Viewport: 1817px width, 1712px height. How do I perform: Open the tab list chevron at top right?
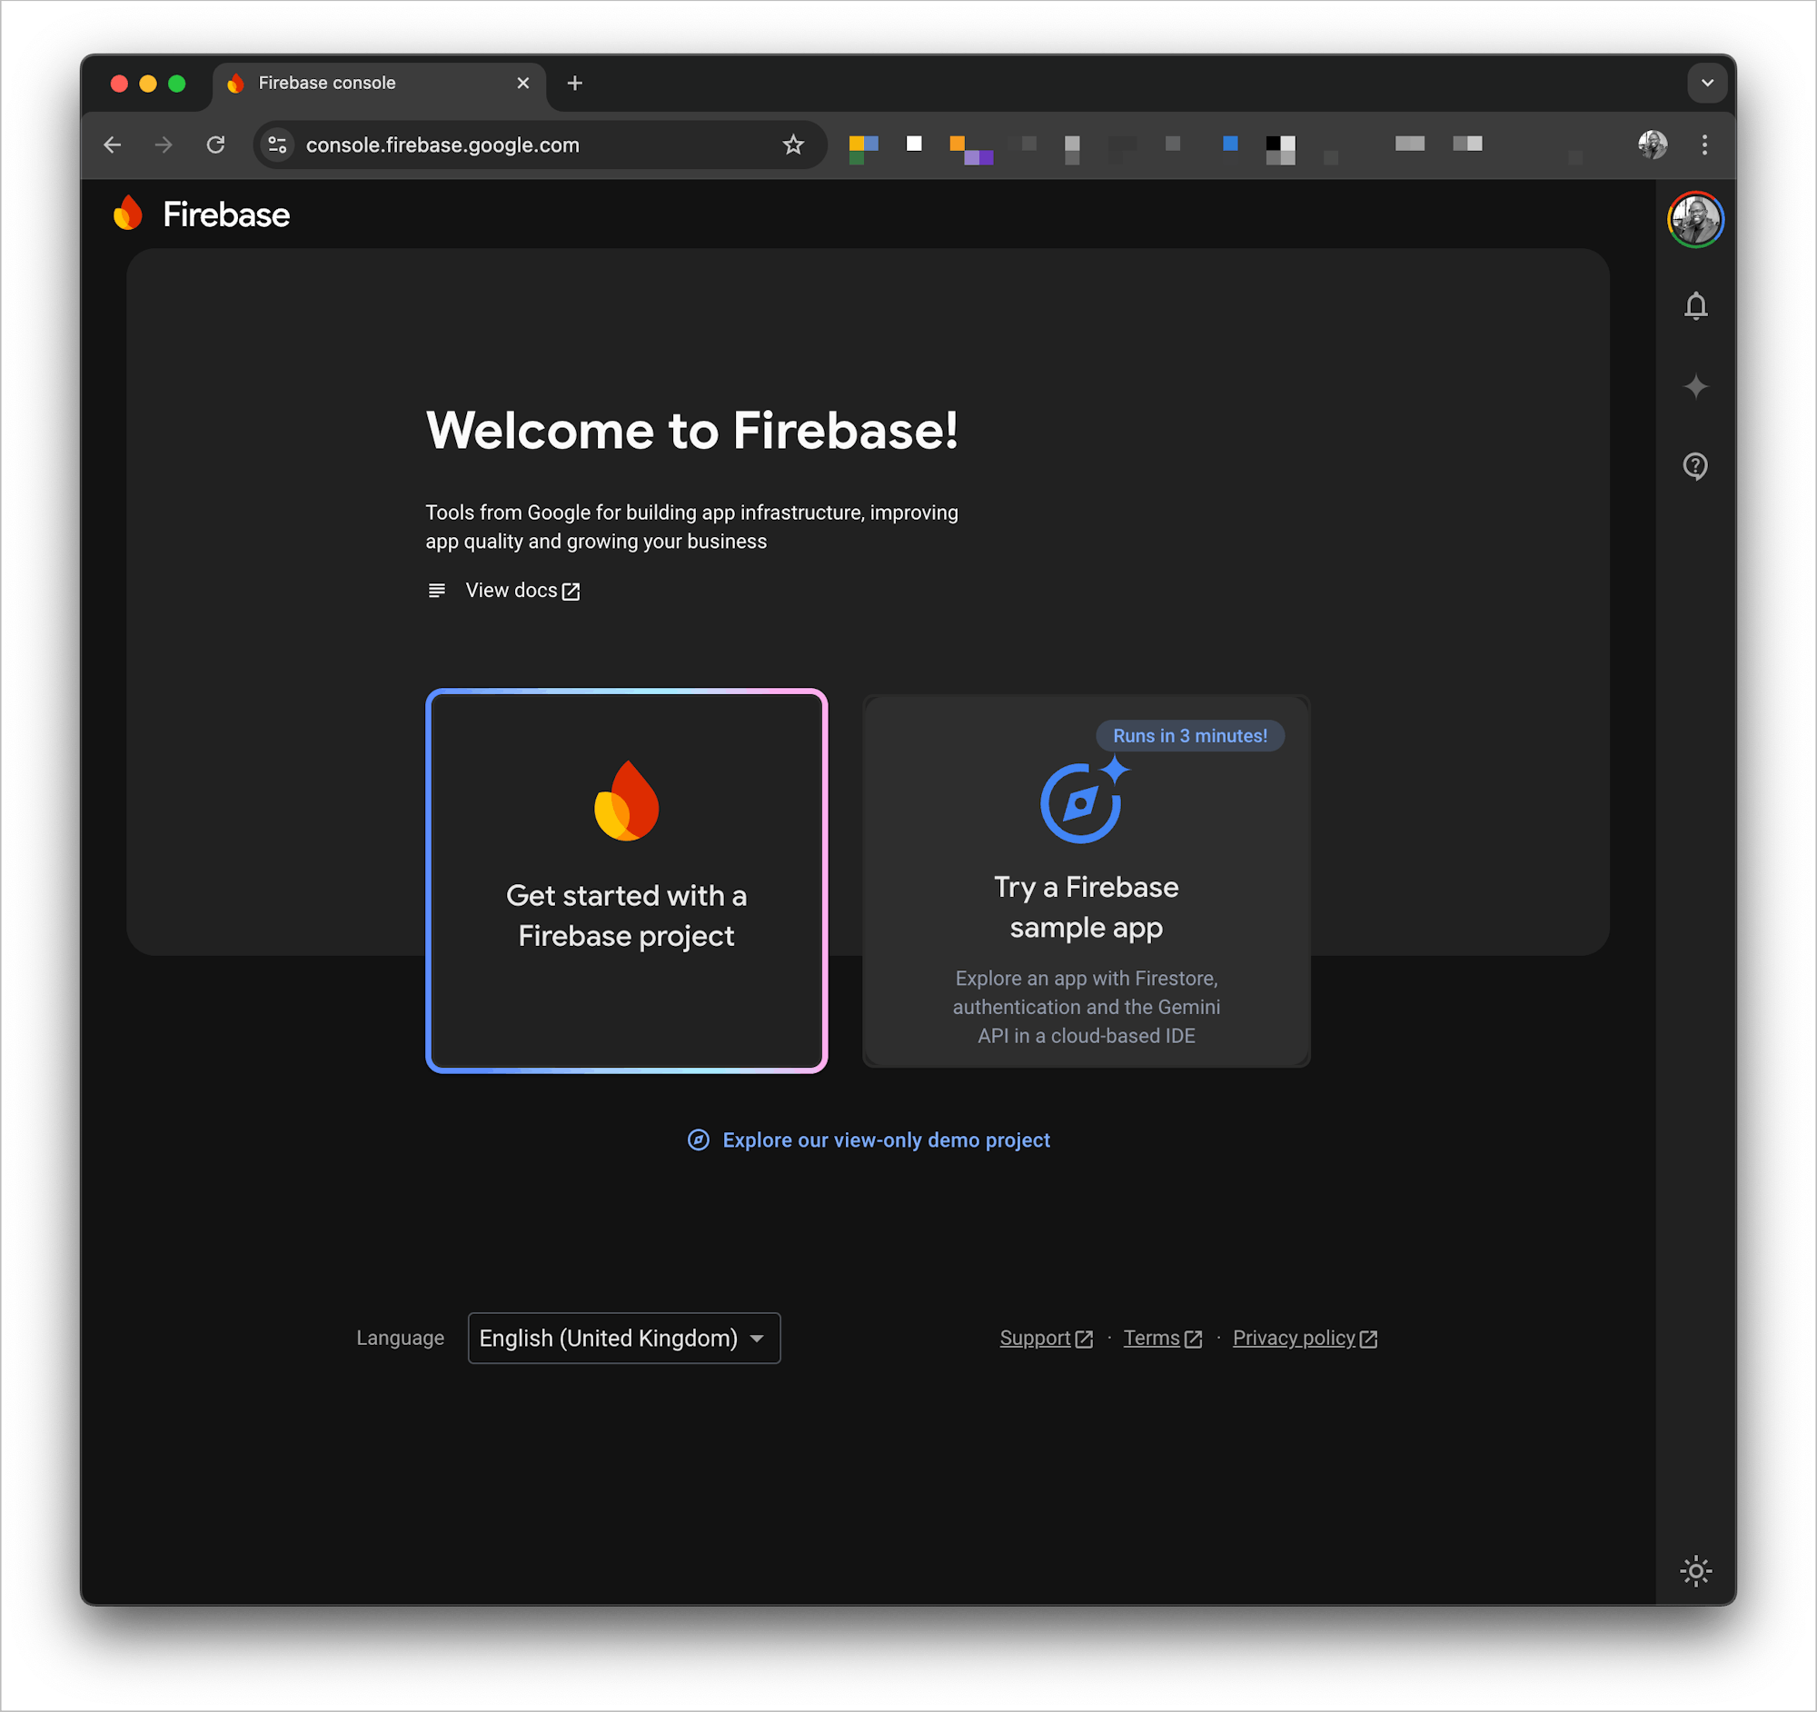pos(1706,83)
